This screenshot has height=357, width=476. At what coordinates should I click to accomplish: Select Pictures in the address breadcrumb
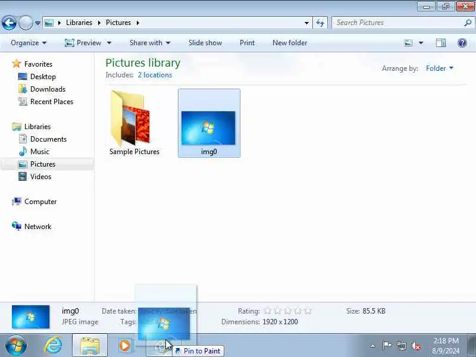[118, 23]
